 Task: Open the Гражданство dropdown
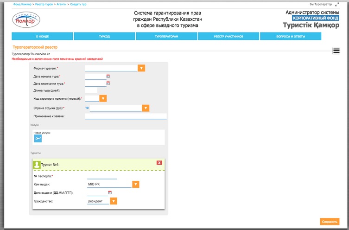[x=114, y=201]
